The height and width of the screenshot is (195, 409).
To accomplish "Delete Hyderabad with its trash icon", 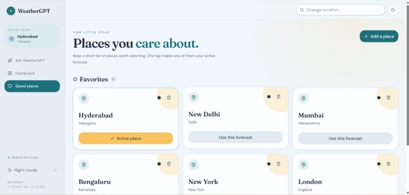I will tap(169, 98).
